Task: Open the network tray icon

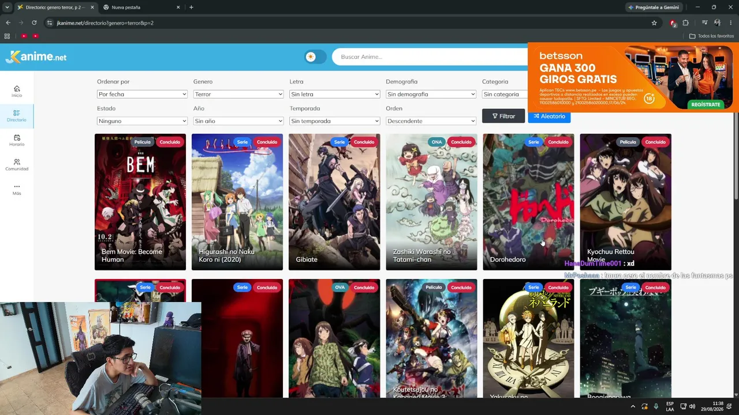Action: (683, 406)
